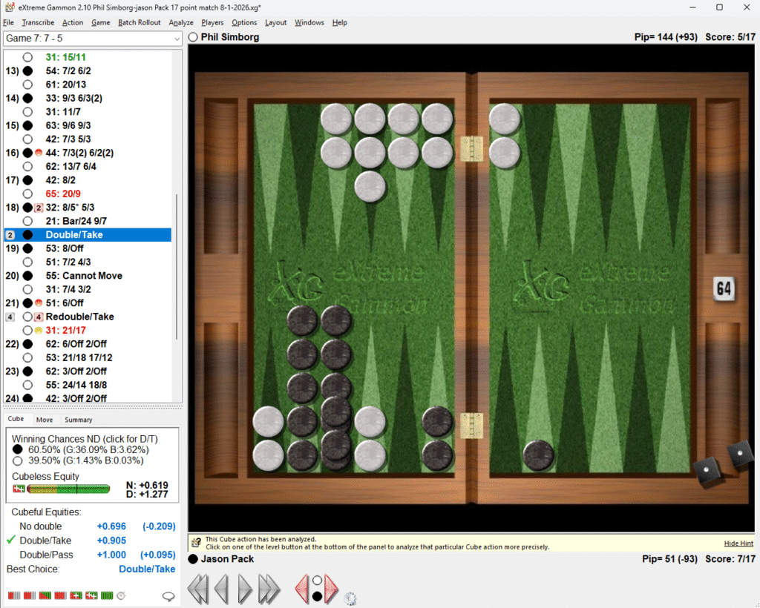Click the all-red analysis level button
This screenshot has height=608, width=760.
(x=61, y=595)
